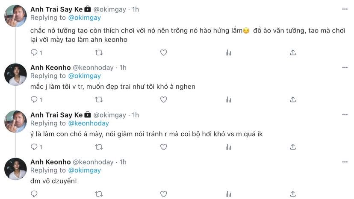Like the 'mắc j làm tôi' tweet
This screenshot has width=354, height=199.
coord(163,99)
